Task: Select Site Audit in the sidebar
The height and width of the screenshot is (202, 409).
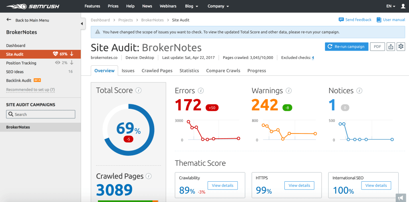Action: 40,54
